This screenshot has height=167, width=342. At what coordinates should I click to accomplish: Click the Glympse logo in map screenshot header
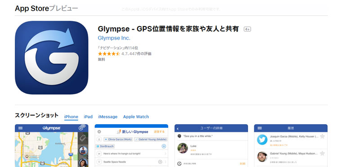[52, 128]
